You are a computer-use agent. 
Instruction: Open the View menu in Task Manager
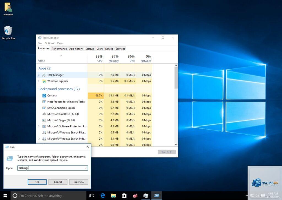(60, 43)
